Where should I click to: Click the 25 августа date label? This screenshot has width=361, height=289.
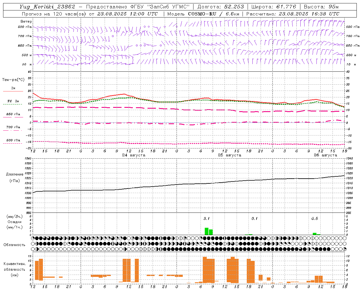(230, 155)
